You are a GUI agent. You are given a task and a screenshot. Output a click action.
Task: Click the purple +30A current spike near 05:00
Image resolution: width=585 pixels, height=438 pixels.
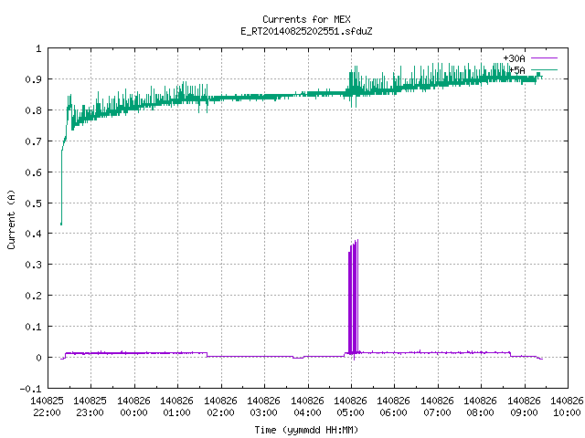(x=354, y=298)
